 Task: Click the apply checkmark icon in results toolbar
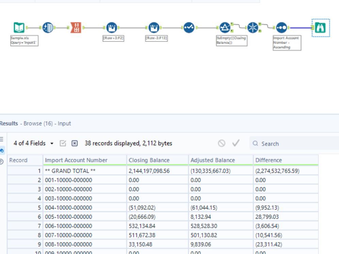click(x=236, y=143)
